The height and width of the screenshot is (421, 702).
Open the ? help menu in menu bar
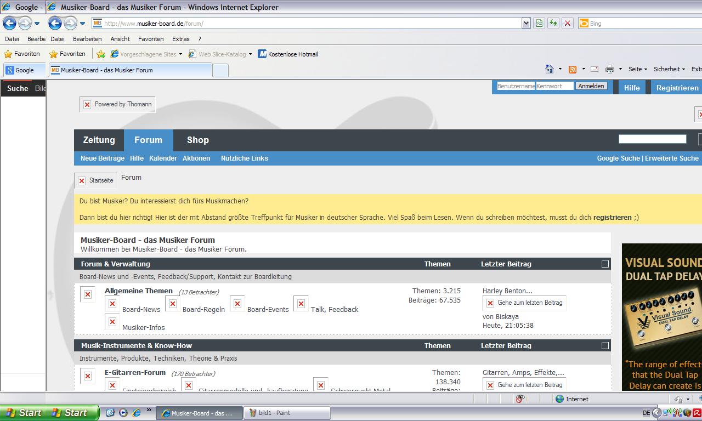coord(200,39)
